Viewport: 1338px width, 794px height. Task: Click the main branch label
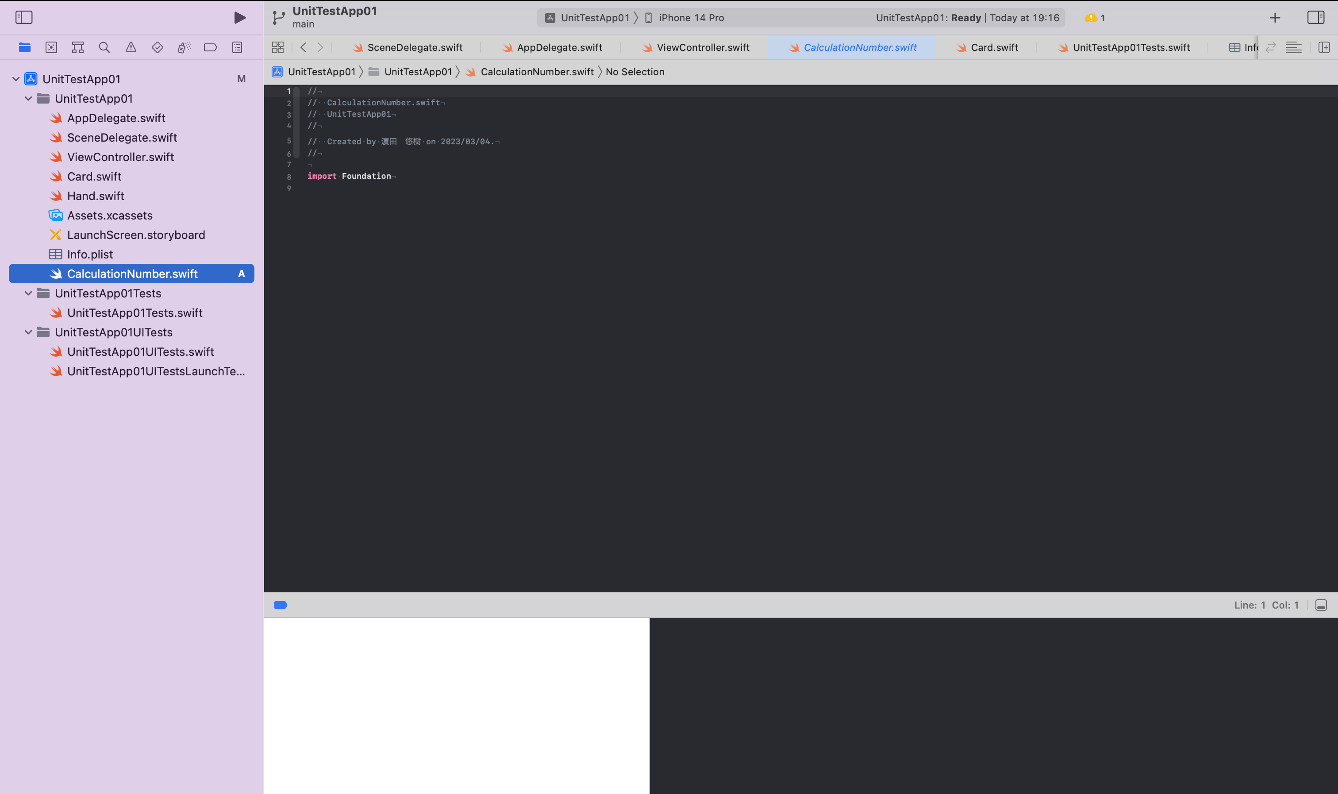(303, 25)
